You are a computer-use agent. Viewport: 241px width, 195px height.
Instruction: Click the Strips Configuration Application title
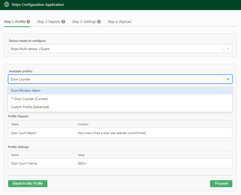[x=38, y=5]
